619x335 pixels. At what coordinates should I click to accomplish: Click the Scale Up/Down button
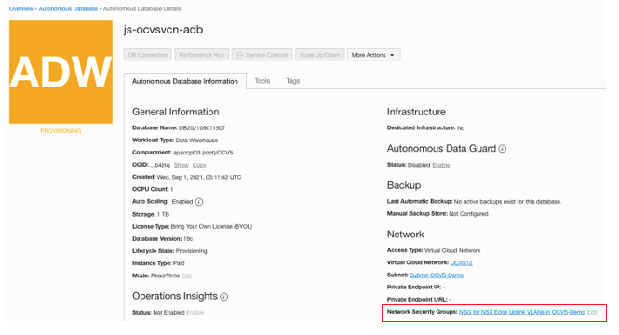tap(320, 55)
